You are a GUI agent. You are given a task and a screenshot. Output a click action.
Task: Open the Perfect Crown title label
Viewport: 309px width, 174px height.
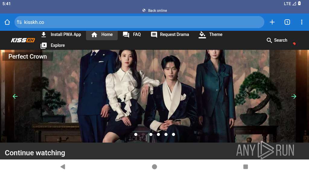pos(27,56)
